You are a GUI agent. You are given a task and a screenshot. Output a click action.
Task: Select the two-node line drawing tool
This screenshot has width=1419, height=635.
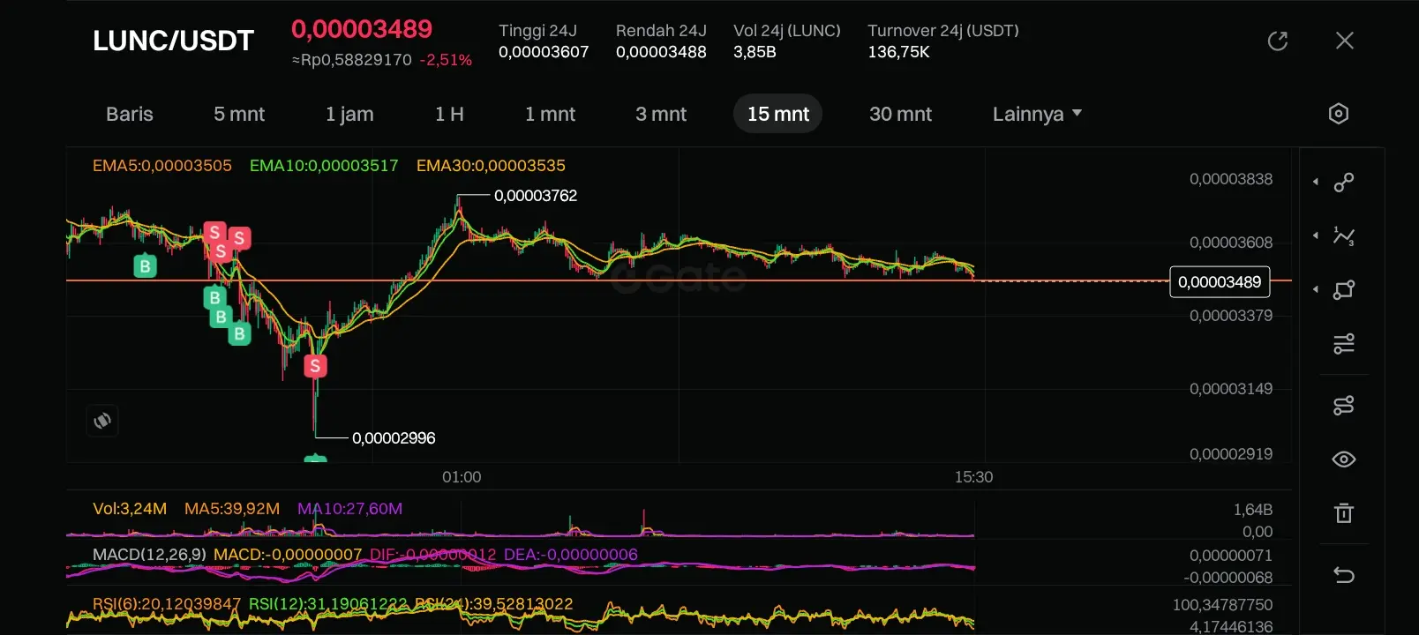(1344, 183)
